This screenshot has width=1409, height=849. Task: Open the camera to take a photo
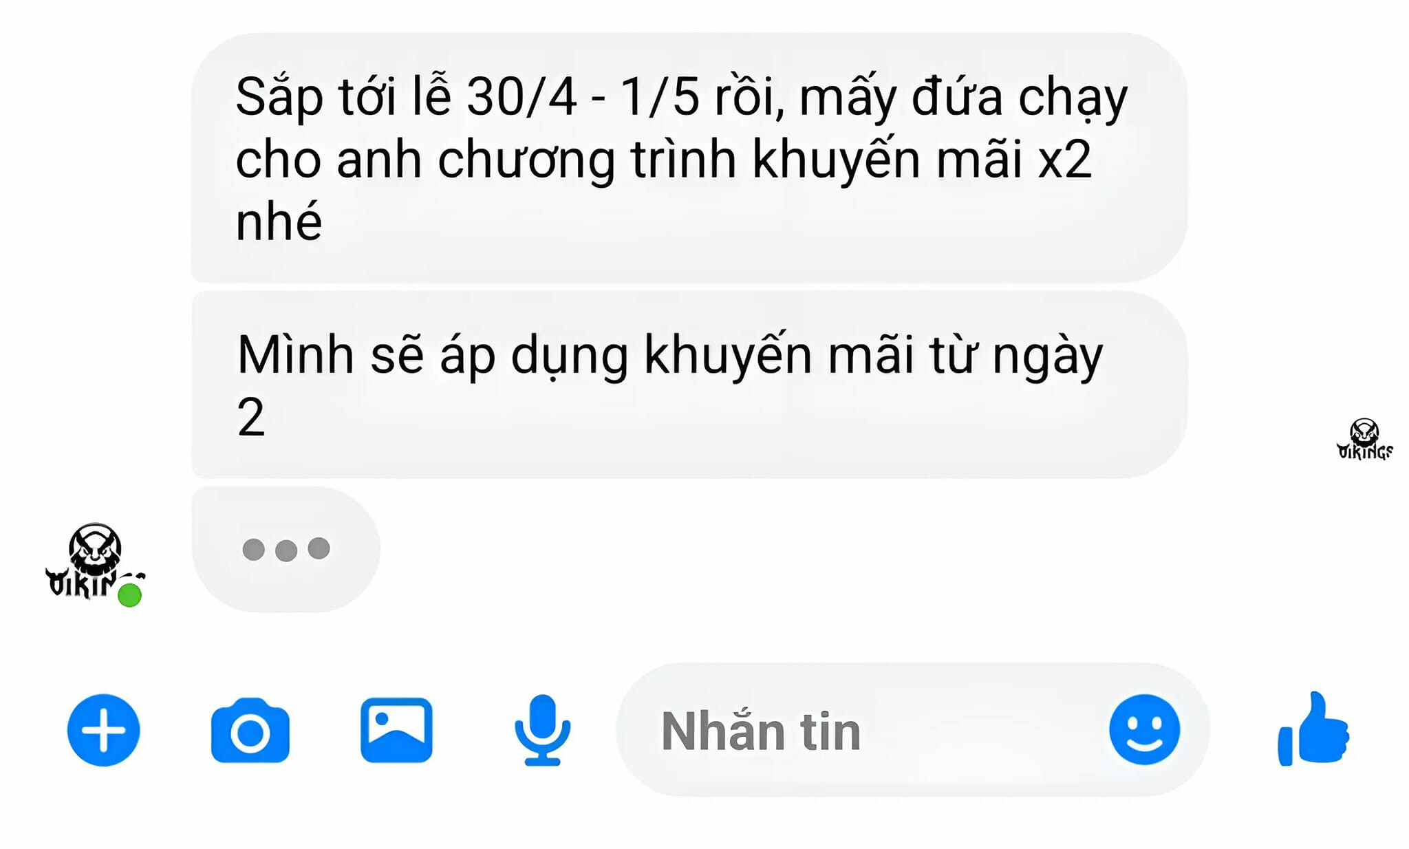250,730
